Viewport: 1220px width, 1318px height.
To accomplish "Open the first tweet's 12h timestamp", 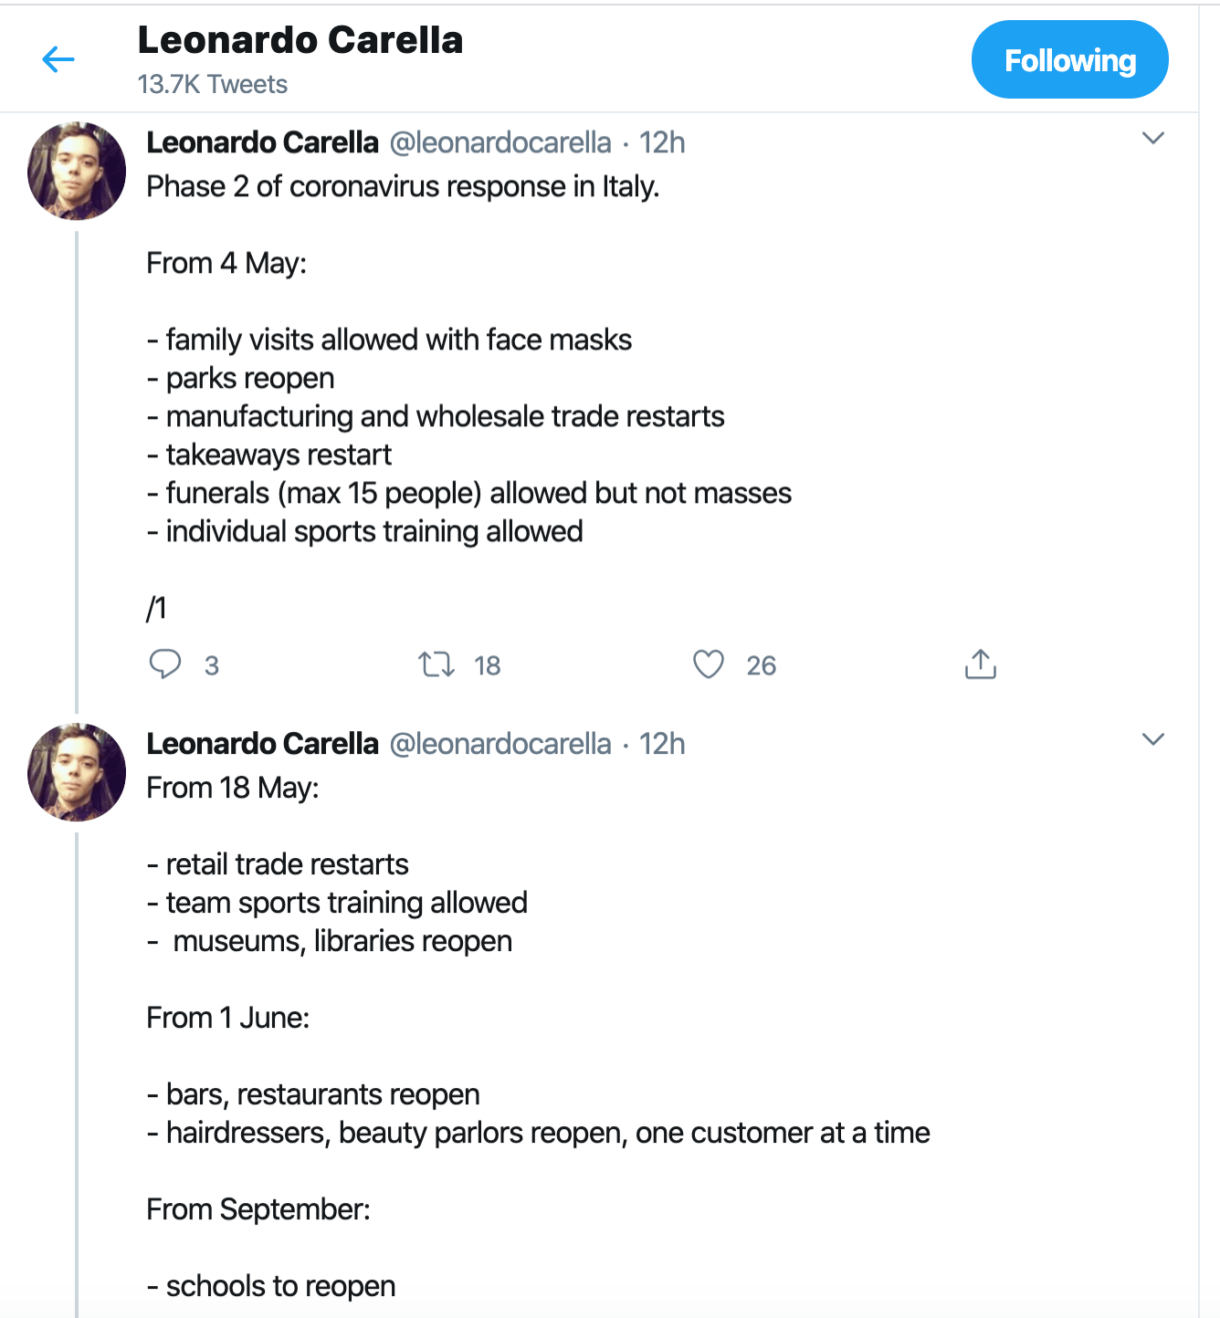I will pos(662,143).
